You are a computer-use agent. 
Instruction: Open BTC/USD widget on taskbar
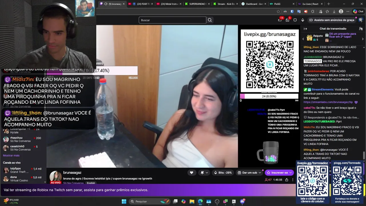coord(11,201)
